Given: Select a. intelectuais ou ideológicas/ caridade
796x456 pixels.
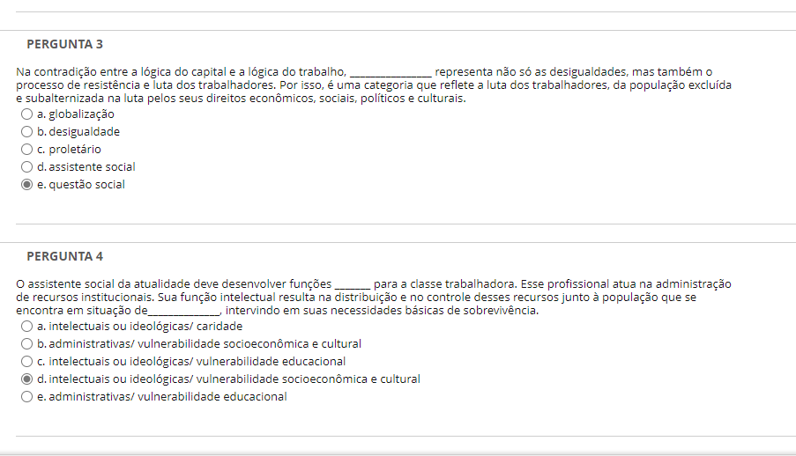Looking at the screenshot, I should [x=27, y=327].
